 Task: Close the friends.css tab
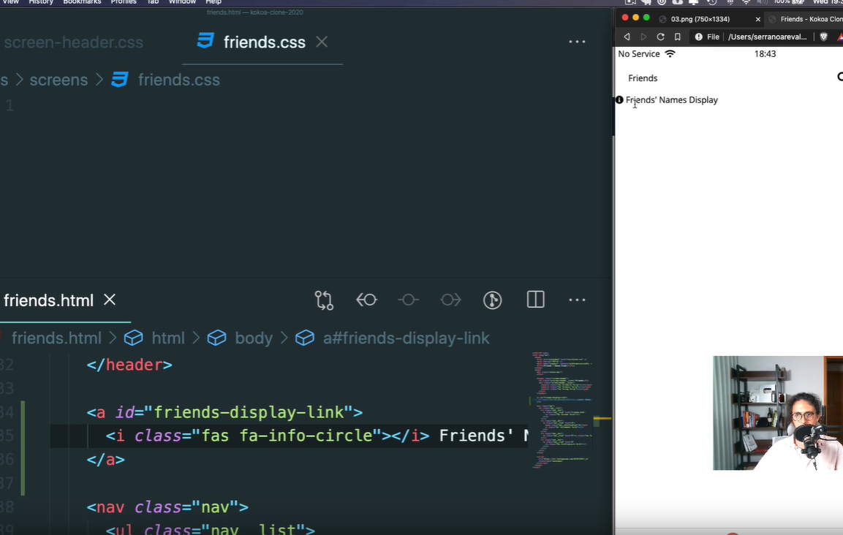tap(322, 42)
